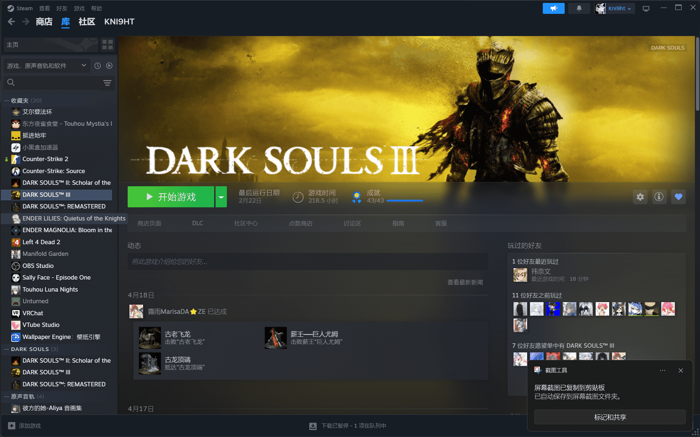
Task: Open friend 祎奈文's avatar
Action: (x=520, y=275)
